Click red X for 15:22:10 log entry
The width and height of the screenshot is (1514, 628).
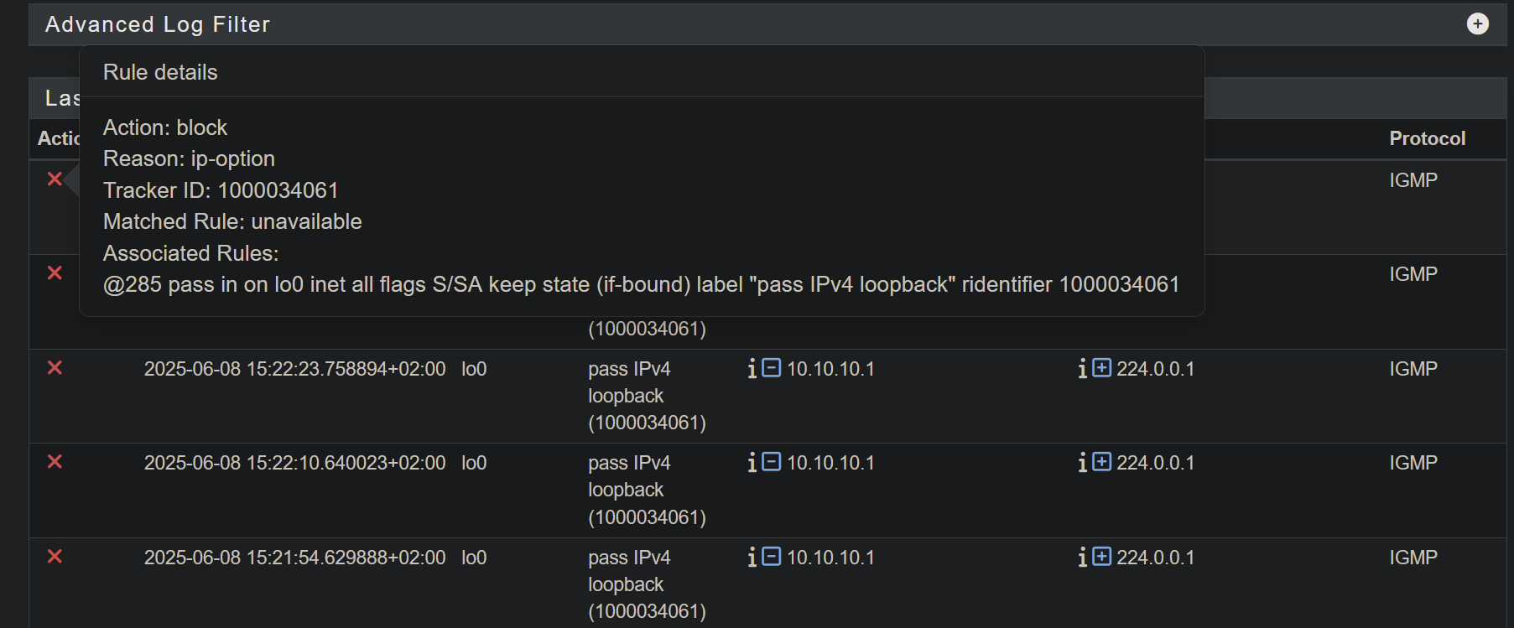55,461
